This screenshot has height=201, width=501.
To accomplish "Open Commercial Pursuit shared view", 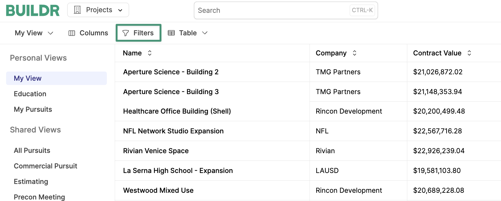I will [x=46, y=166].
